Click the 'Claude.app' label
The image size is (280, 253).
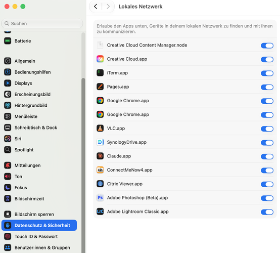click(119, 156)
